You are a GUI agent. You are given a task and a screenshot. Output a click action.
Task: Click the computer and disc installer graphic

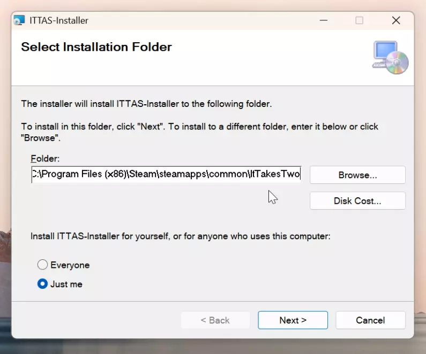[x=390, y=57]
